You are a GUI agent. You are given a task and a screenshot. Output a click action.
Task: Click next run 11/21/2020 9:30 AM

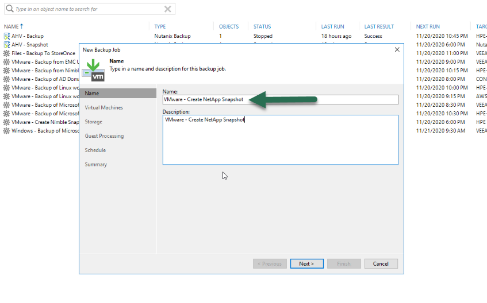pos(441,131)
